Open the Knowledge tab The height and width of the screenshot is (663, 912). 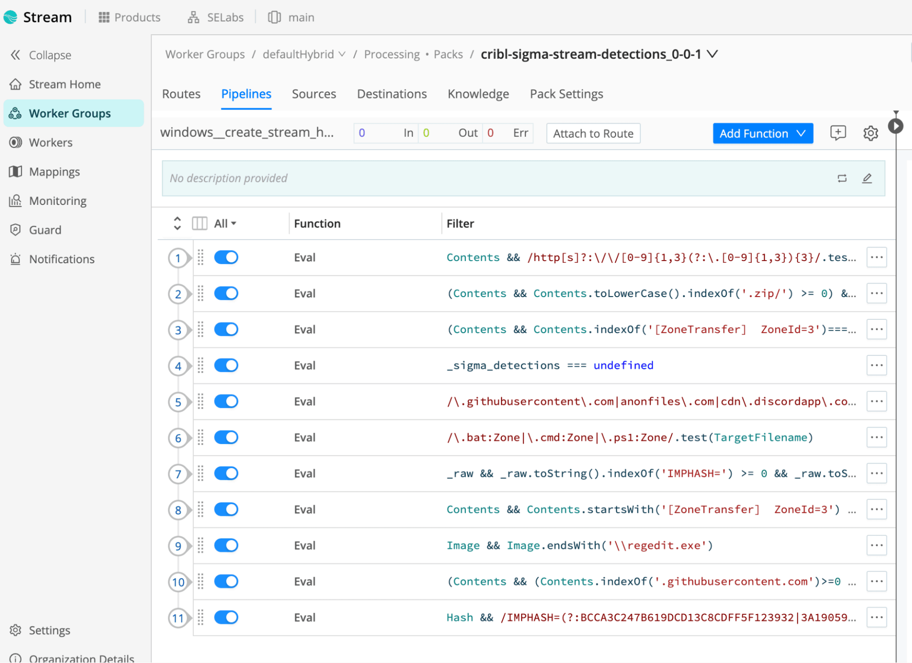(x=478, y=94)
